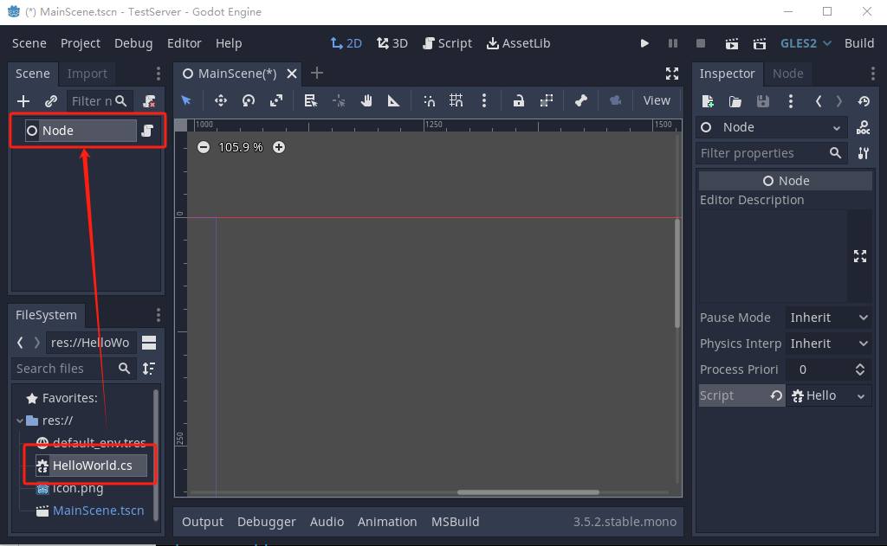Collapse the res:// folder
Viewport: 887px width, 546px height.
pyautogui.click(x=20, y=421)
